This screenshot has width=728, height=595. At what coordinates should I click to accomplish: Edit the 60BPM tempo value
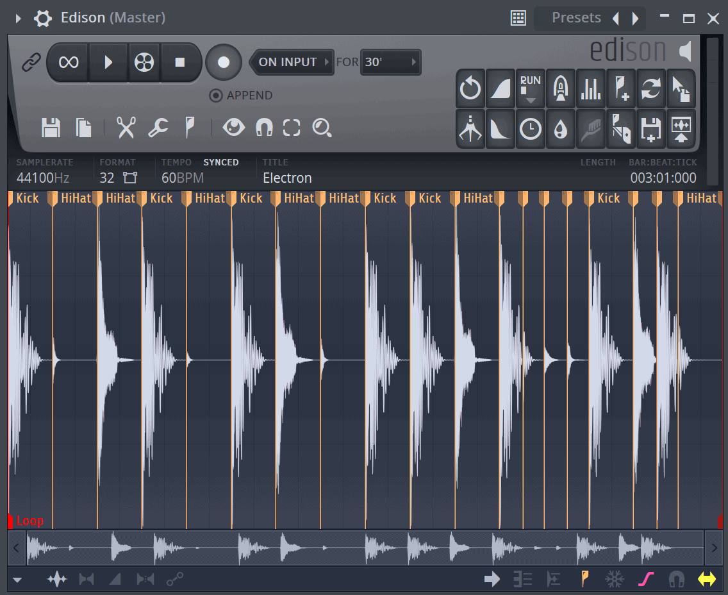tap(183, 178)
